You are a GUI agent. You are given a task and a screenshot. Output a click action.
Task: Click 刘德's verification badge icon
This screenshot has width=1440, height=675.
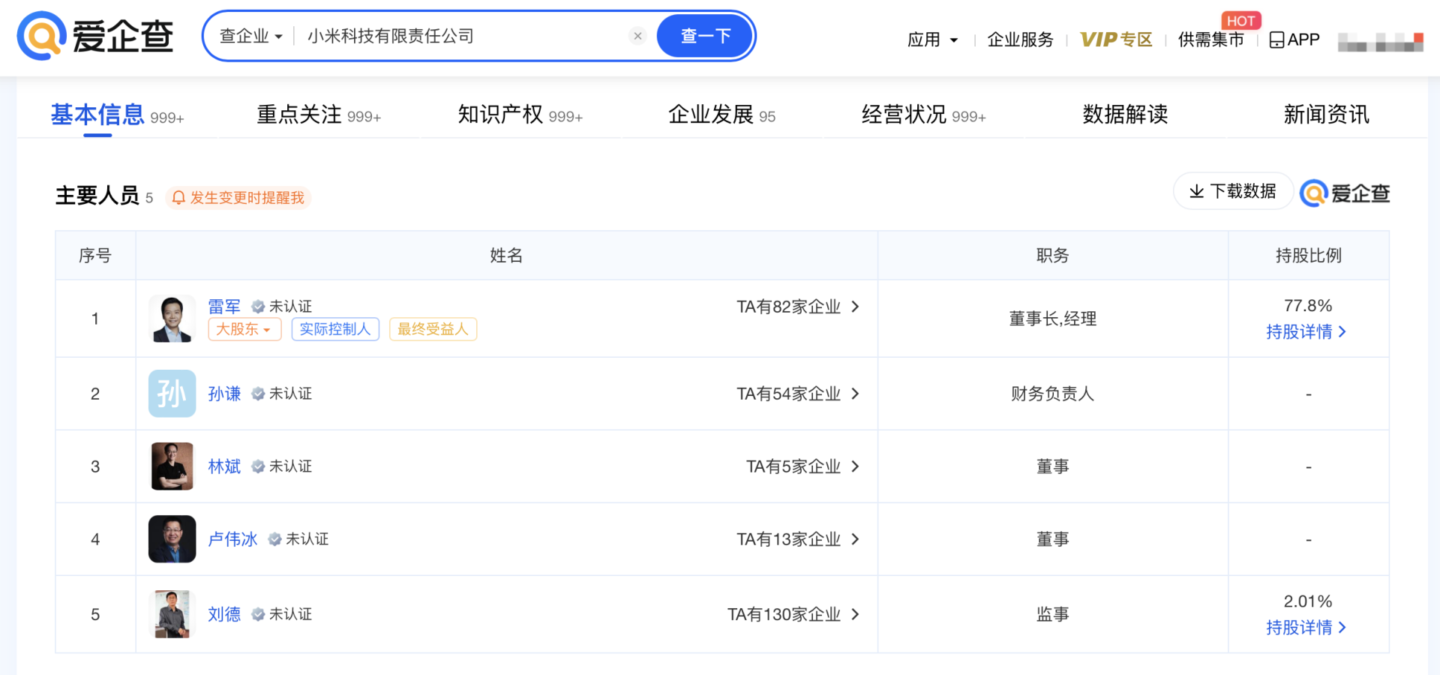click(x=258, y=614)
